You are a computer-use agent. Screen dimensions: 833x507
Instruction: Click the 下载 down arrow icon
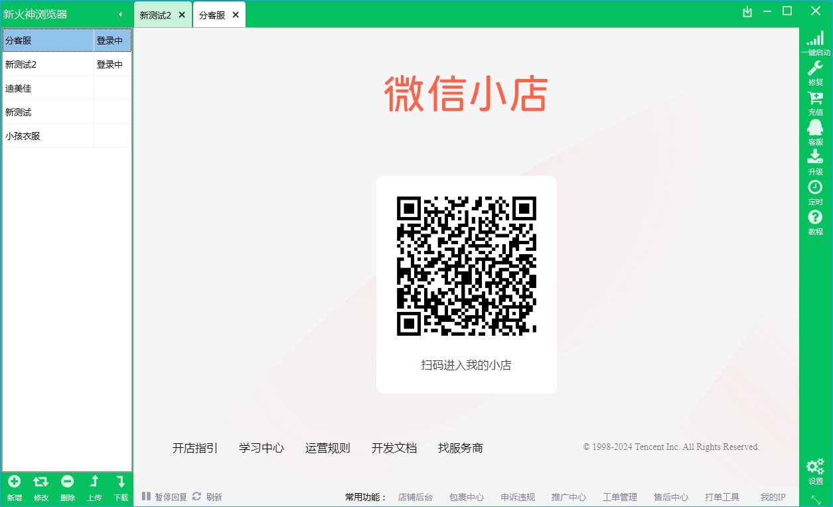(x=121, y=482)
